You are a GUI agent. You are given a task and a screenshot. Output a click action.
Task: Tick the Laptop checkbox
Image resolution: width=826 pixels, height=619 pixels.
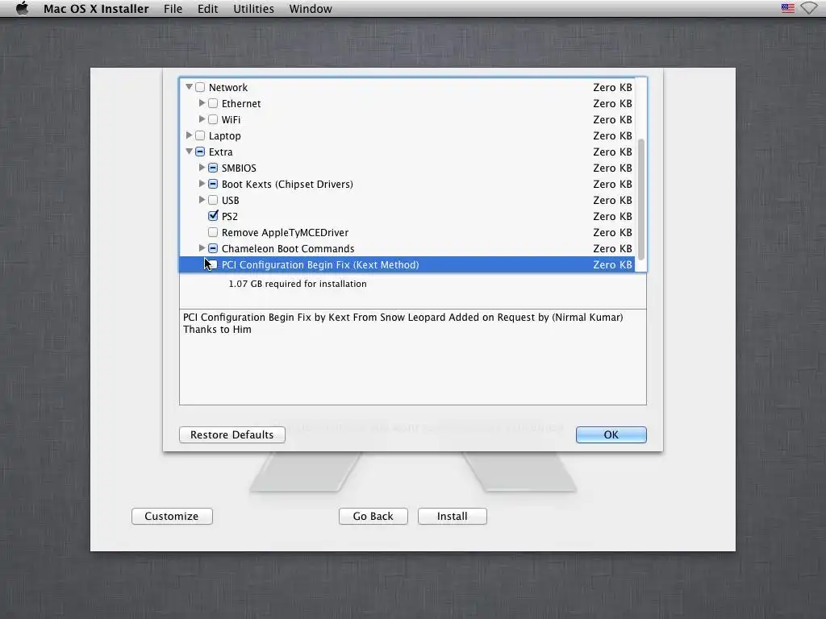coord(200,135)
